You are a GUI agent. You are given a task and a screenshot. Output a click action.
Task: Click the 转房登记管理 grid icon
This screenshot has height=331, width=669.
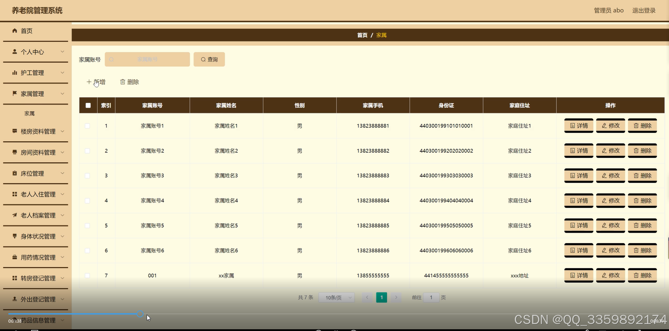[x=14, y=278]
